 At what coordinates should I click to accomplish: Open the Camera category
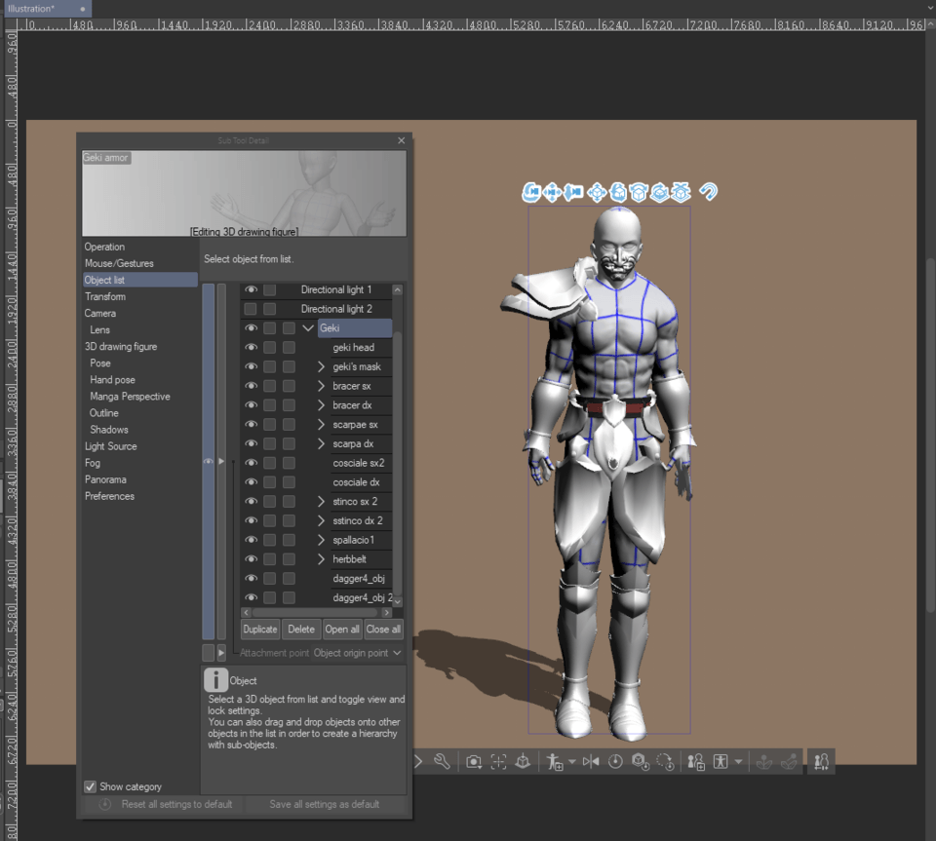pos(100,313)
